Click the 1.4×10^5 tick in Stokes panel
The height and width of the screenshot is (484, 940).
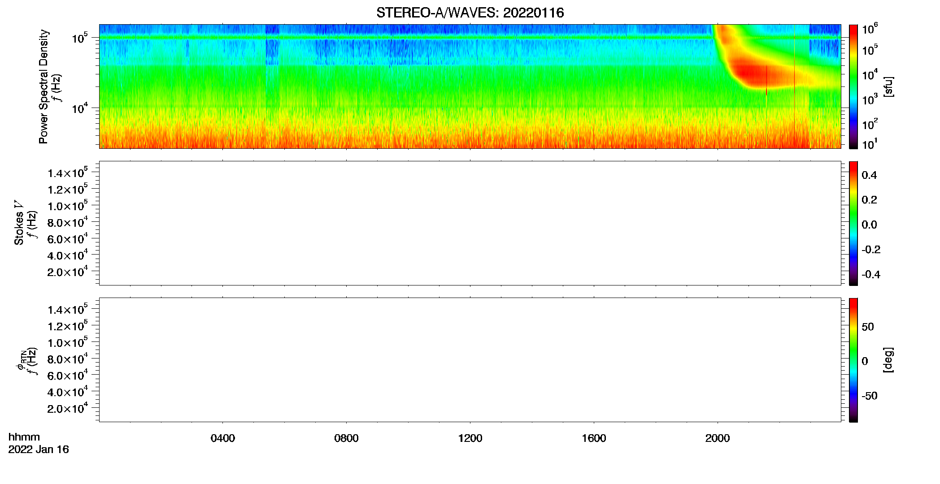point(68,173)
